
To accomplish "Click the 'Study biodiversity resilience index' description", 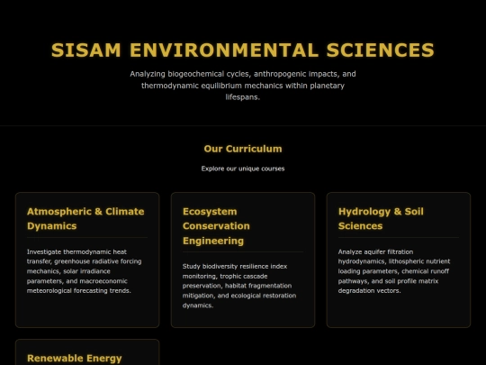I will coord(239,286).
